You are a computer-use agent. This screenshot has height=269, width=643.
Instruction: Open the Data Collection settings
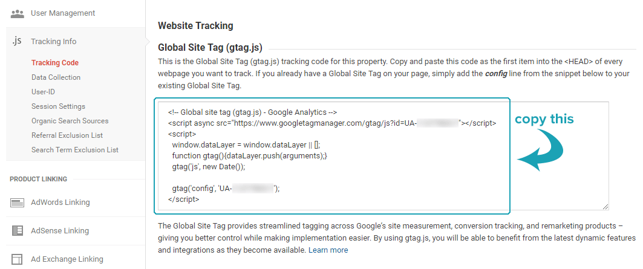pyautogui.click(x=56, y=77)
